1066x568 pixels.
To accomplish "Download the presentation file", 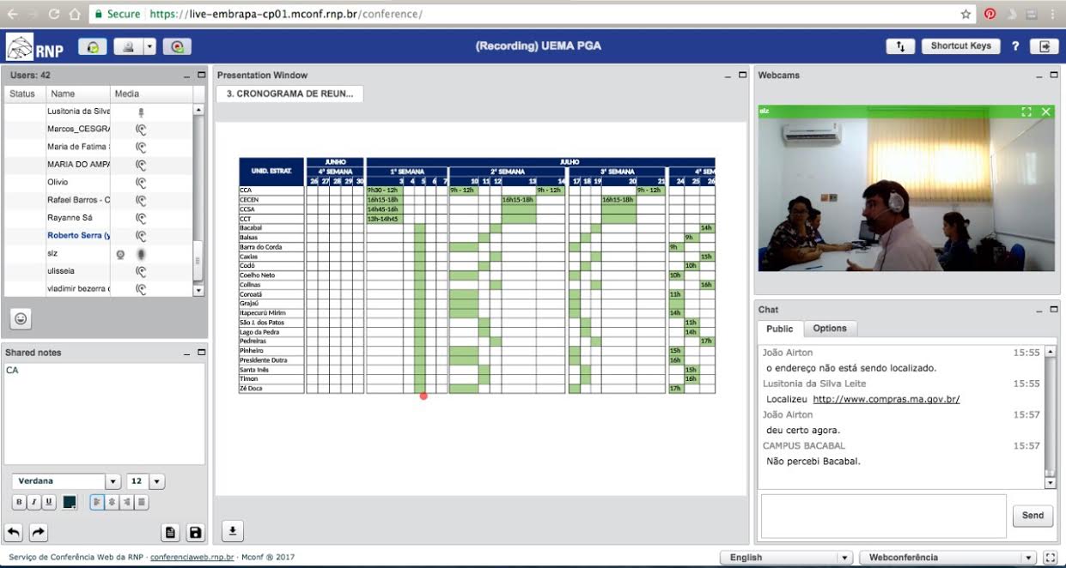I will (x=232, y=532).
